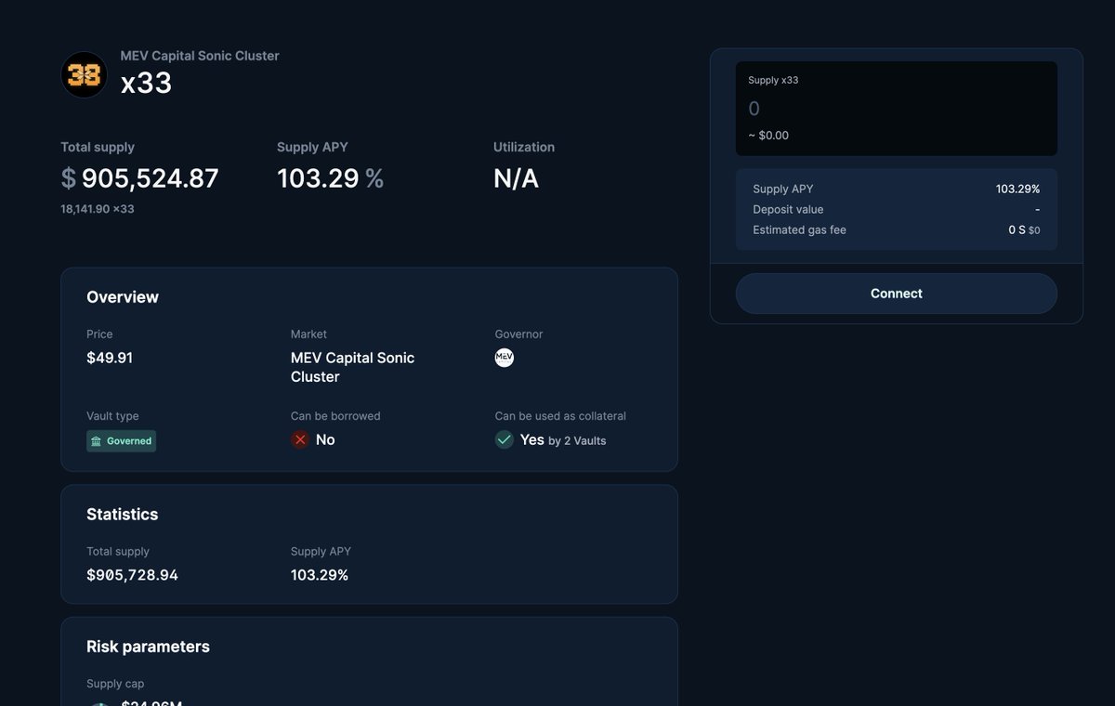Open the MEV Capital governor avatar
The image size is (1115, 706).
(x=504, y=357)
